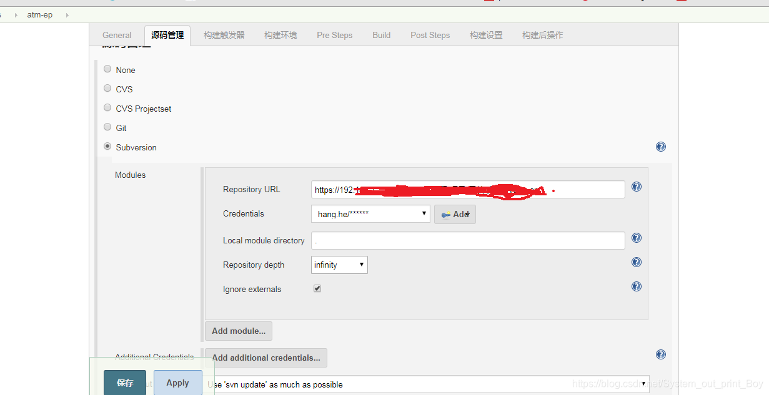This screenshot has height=395, width=769.
Task: Switch to the 构建触发器 tab
Action: (x=224, y=36)
